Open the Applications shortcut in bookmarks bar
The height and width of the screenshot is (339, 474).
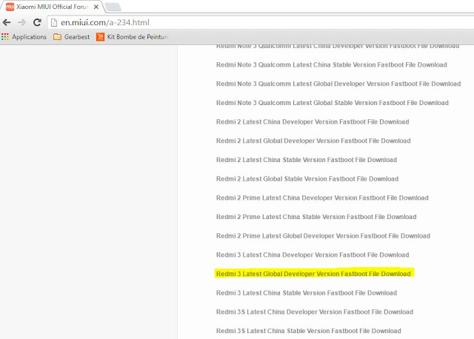[x=24, y=37]
